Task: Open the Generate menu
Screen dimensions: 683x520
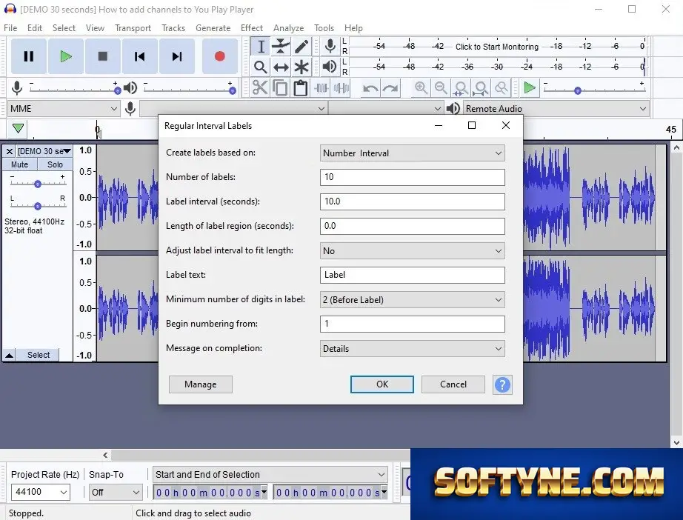Action: [x=213, y=28]
